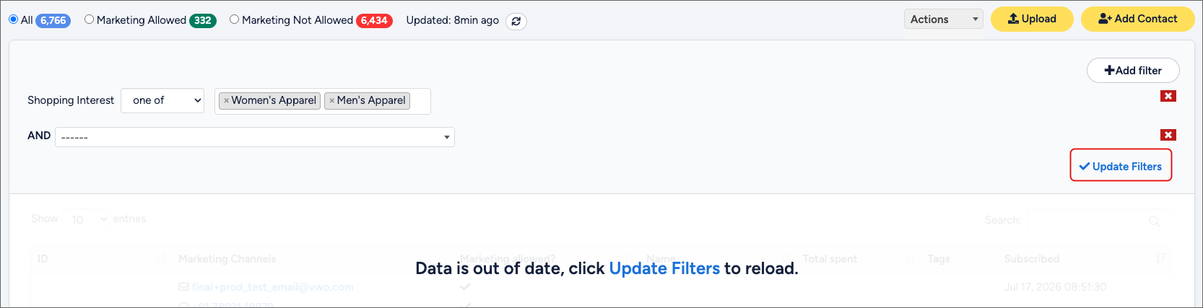Open the 'one of' operator dropdown
Screen dimensions: 1203x308
162,101
